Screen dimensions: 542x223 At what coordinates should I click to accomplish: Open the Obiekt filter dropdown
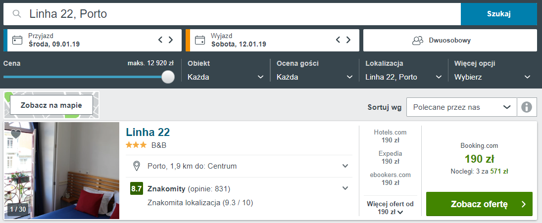[x=226, y=77]
